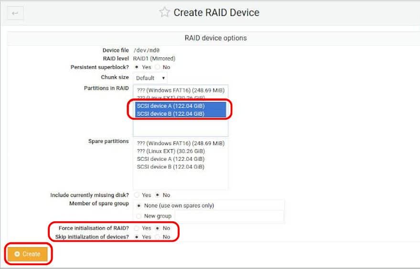
Task: Click the favorite star icon beside title
Action: pyautogui.click(x=164, y=12)
